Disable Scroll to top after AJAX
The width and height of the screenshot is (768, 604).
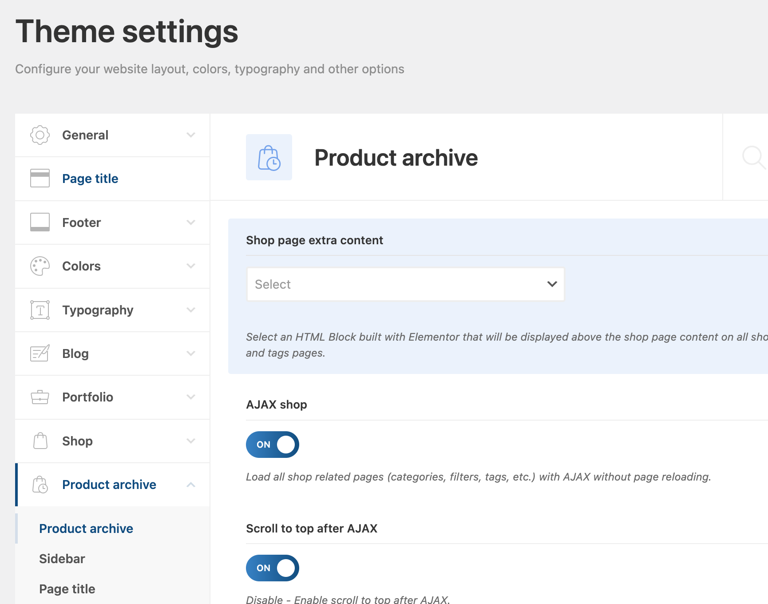pyautogui.click(x=273, y=568)
